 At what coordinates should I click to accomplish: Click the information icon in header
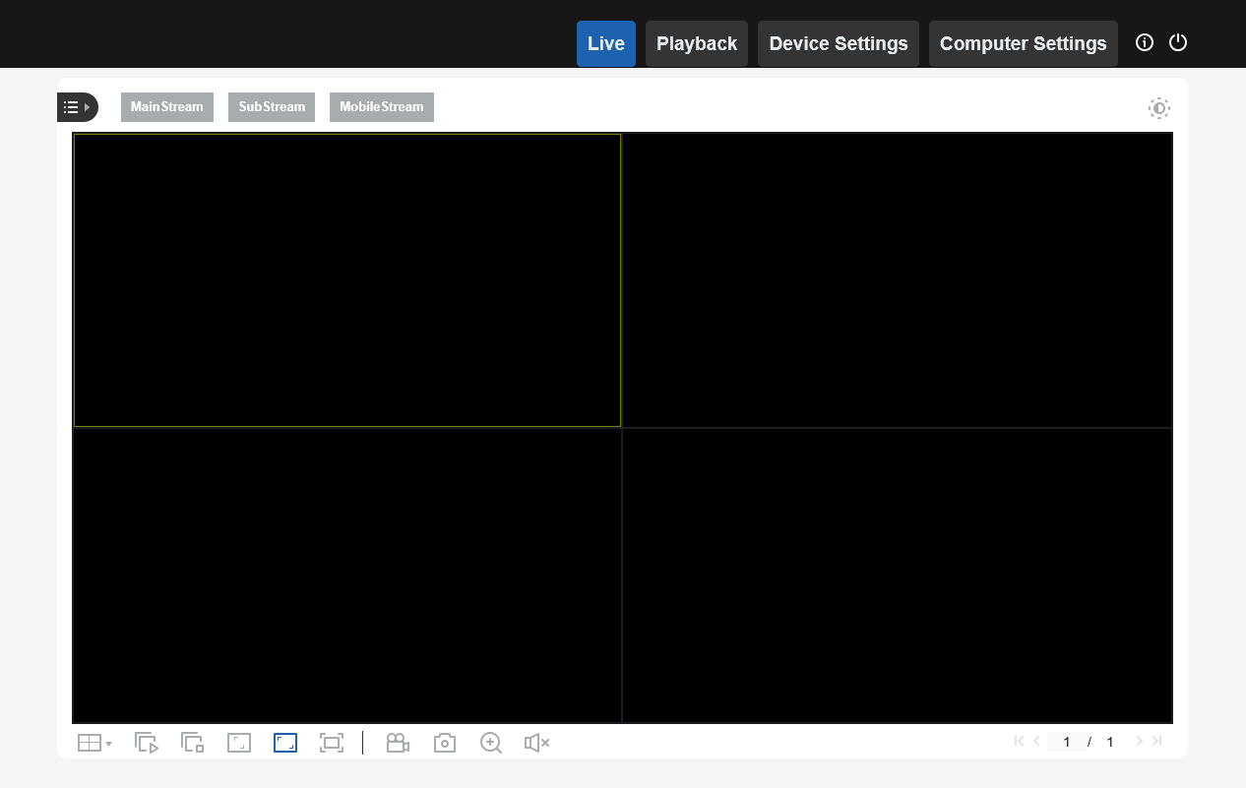[x=1145, y=42]
